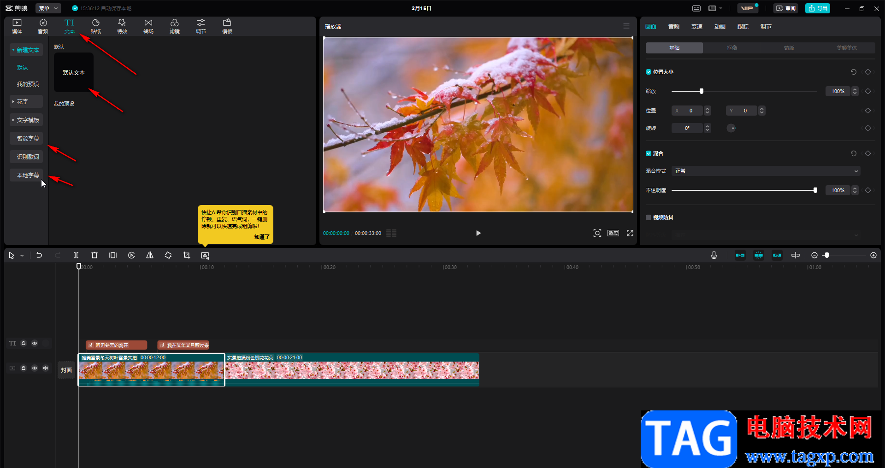Select the crop tool icon
This screenshot has height=468, width=885.
187,255
